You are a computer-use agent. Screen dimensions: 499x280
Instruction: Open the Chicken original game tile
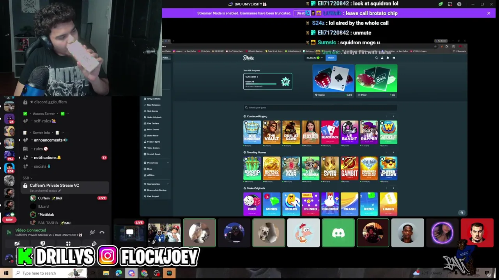click(x=330, y=204)
